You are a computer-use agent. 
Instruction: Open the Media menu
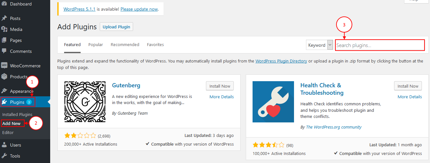tap(16, 29)
